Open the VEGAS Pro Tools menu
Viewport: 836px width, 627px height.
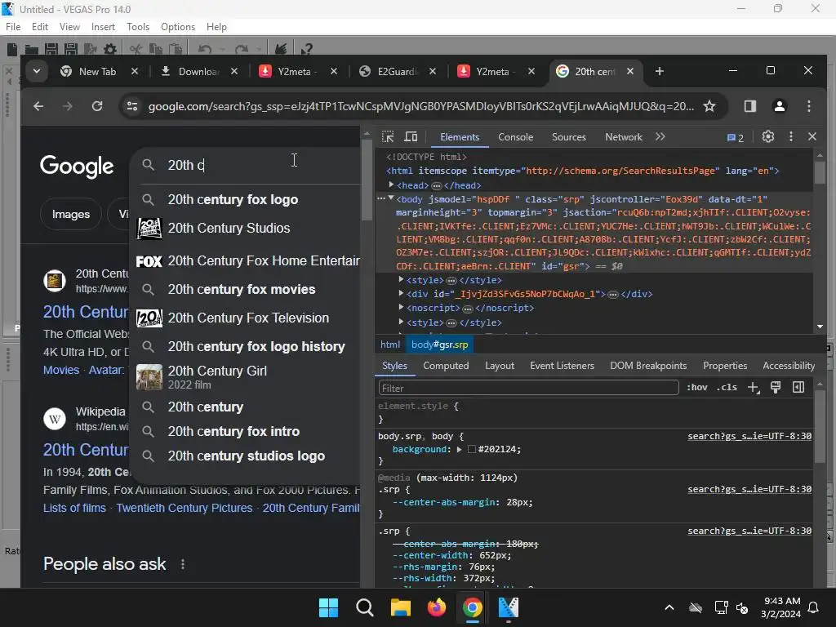click(138, 27)
